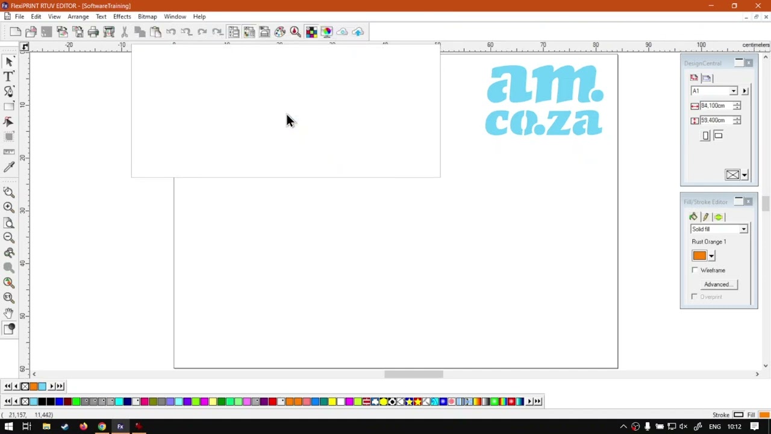This screenshot has width=771, height=434.
Task: Select portrait page orientation button
Action: [706, 136]
